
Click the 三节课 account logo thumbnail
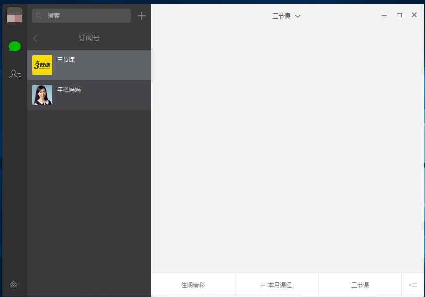42,64
